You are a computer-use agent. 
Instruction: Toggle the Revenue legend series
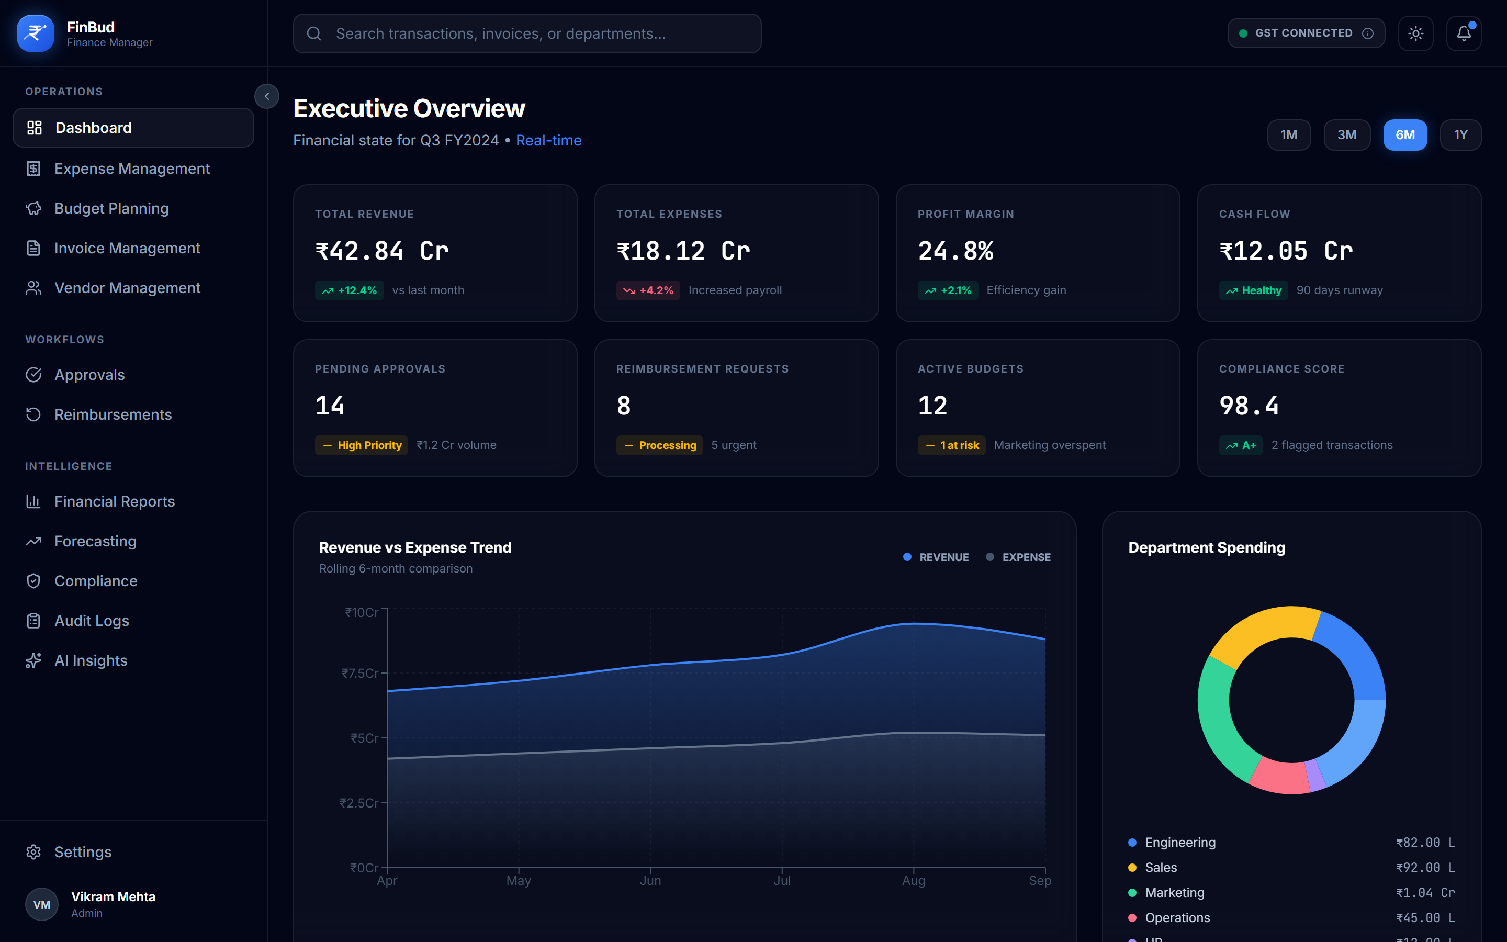pos(936,557)
